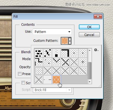Screen dimensions: 113x110
Task: Select the thick pixelated X pattern
Action: (65, 62)
